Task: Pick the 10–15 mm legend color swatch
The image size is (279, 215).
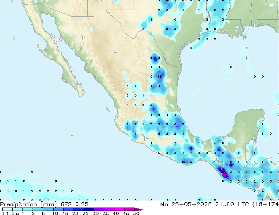Action: [58, 209]
